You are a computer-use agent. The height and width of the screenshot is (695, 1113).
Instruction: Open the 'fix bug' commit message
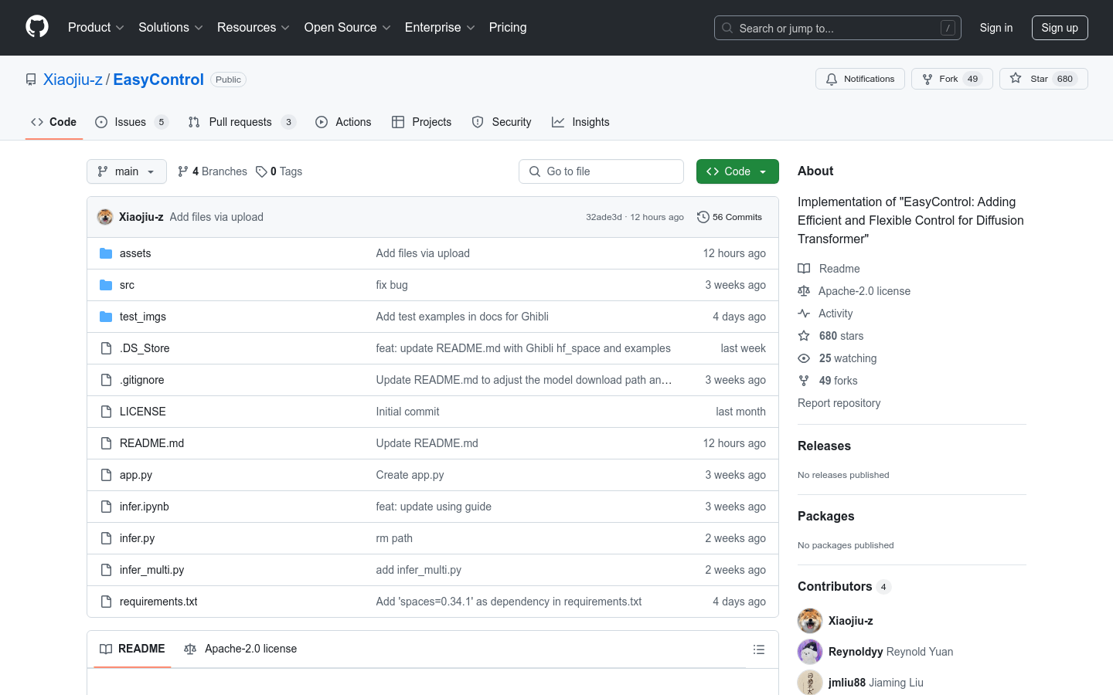click(x=392, y=285)
